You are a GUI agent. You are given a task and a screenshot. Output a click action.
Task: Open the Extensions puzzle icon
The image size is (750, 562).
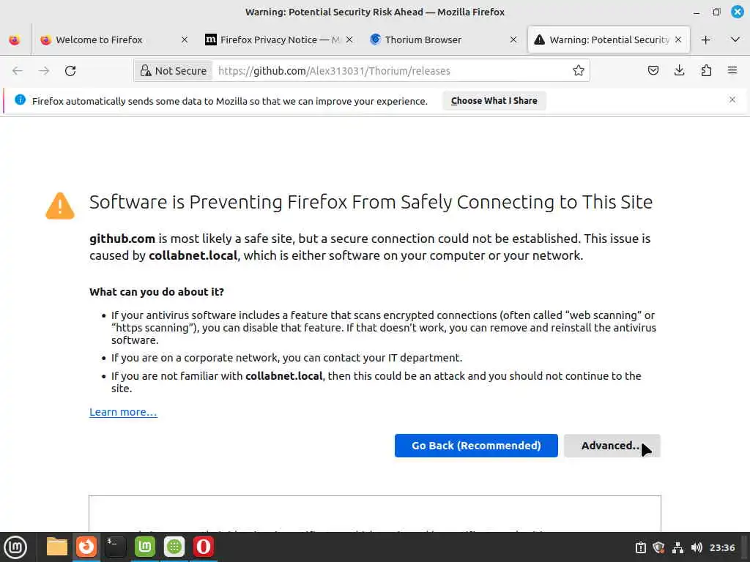click(x=706, y=71)
